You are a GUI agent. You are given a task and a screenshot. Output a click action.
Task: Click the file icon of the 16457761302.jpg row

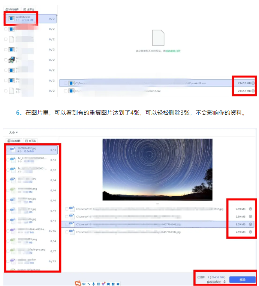coord(72,232)
